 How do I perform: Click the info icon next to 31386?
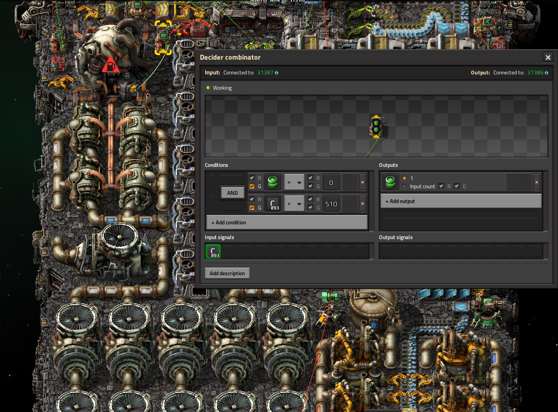pyautogui.click(x=547, y=73)
